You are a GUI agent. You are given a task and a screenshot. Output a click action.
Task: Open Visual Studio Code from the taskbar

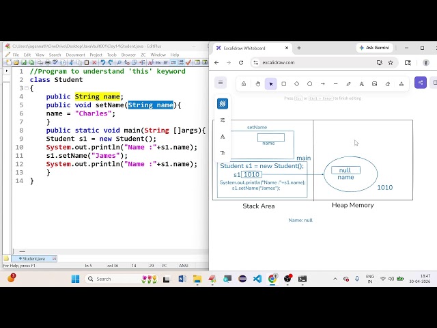click(257, 279)
